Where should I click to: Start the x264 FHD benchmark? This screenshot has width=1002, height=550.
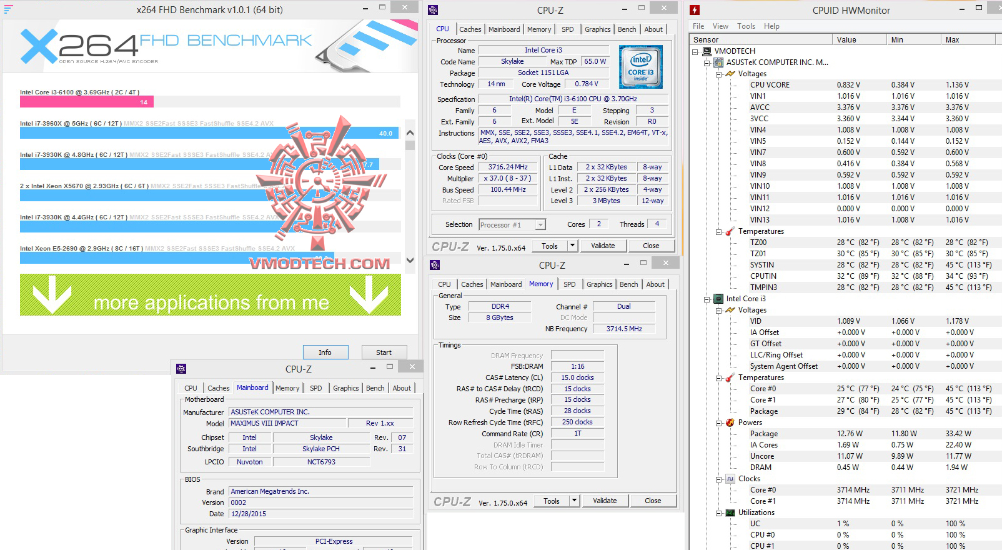384,352
